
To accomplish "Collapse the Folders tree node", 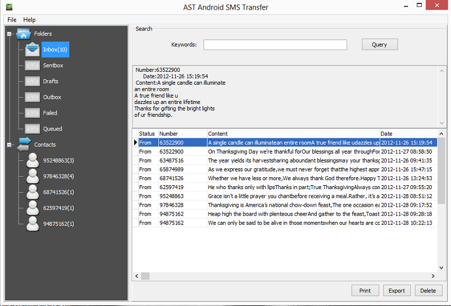I will pyautogui.click(x=9, y=34).
